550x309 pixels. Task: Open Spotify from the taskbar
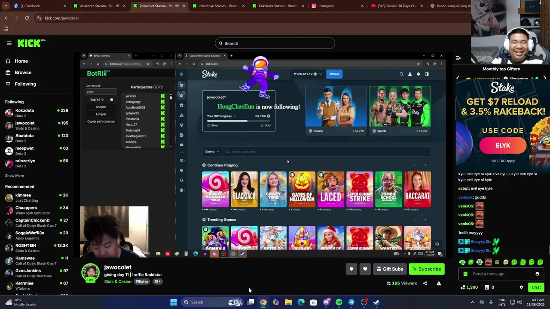coord(339,302)
